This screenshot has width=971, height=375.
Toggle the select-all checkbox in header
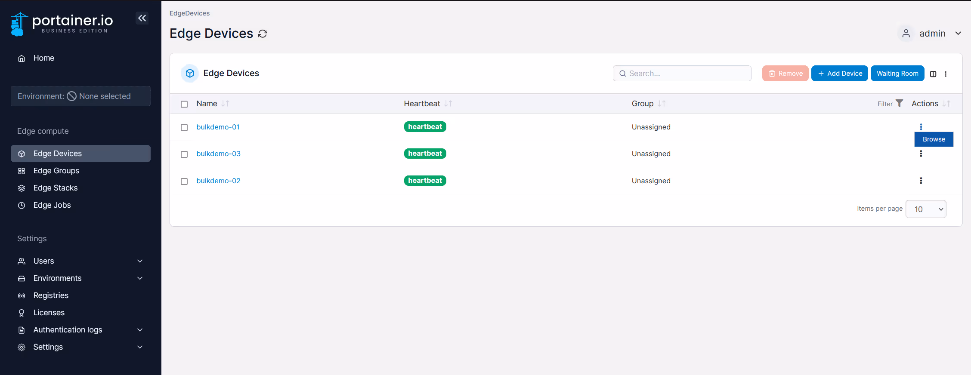184,104
